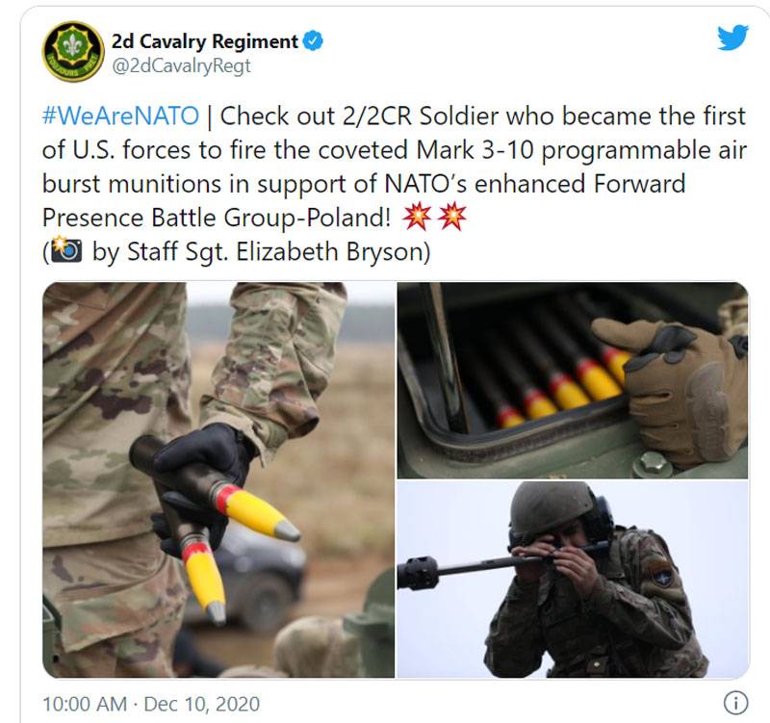
Task: Open the @2dCavalryRegt handle link
Action: pos(181,66)
